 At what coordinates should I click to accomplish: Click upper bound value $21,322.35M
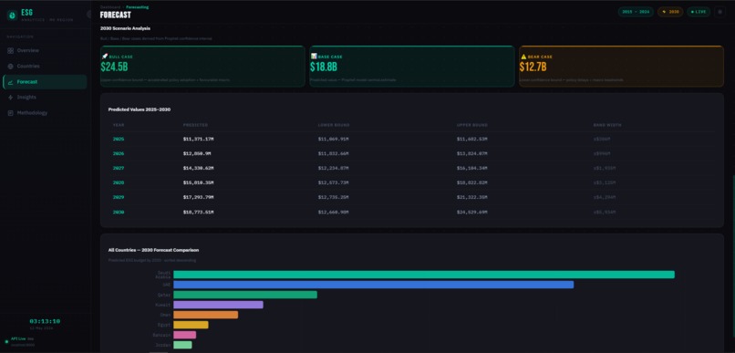coord(472,197)
